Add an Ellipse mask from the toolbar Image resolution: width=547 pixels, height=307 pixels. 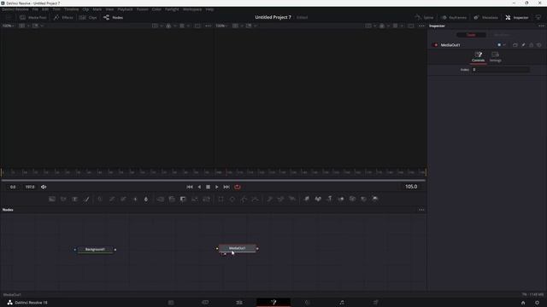tap(232, 199)
